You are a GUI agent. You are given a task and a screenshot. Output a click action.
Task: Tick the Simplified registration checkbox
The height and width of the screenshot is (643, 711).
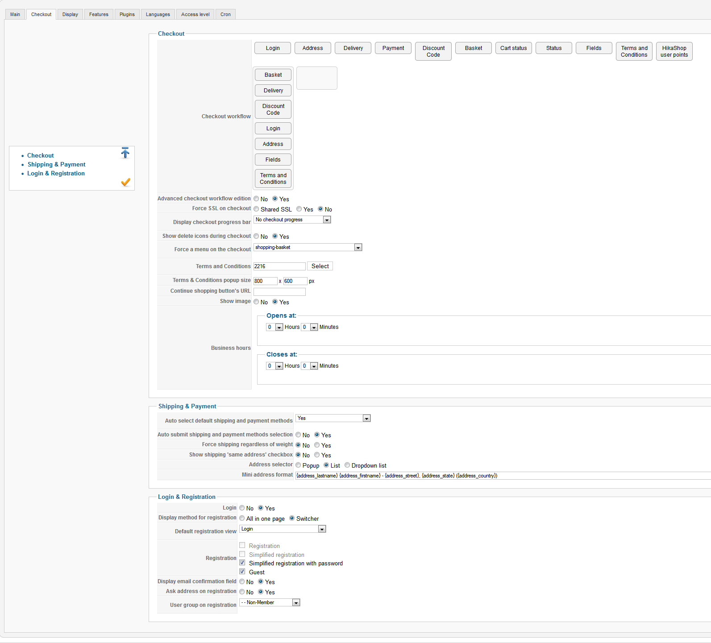242,554
